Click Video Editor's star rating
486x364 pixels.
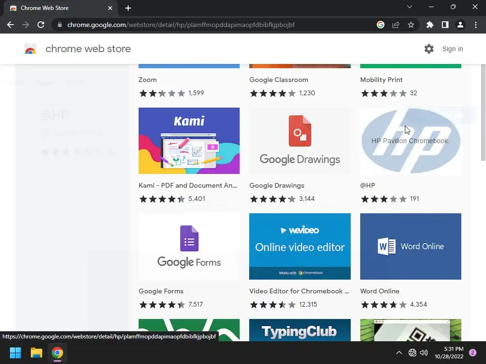tap(273, 305)
